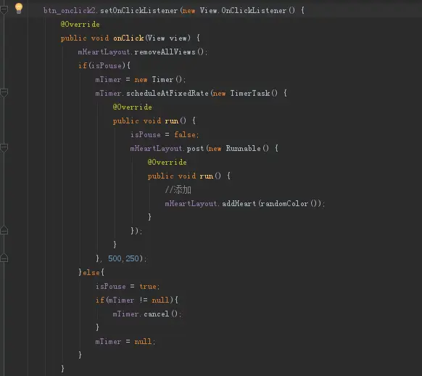The width and height of the screenshot is (422, 376).
Task: Click 'false' in isPouse assignment
Action: [185, 135]
